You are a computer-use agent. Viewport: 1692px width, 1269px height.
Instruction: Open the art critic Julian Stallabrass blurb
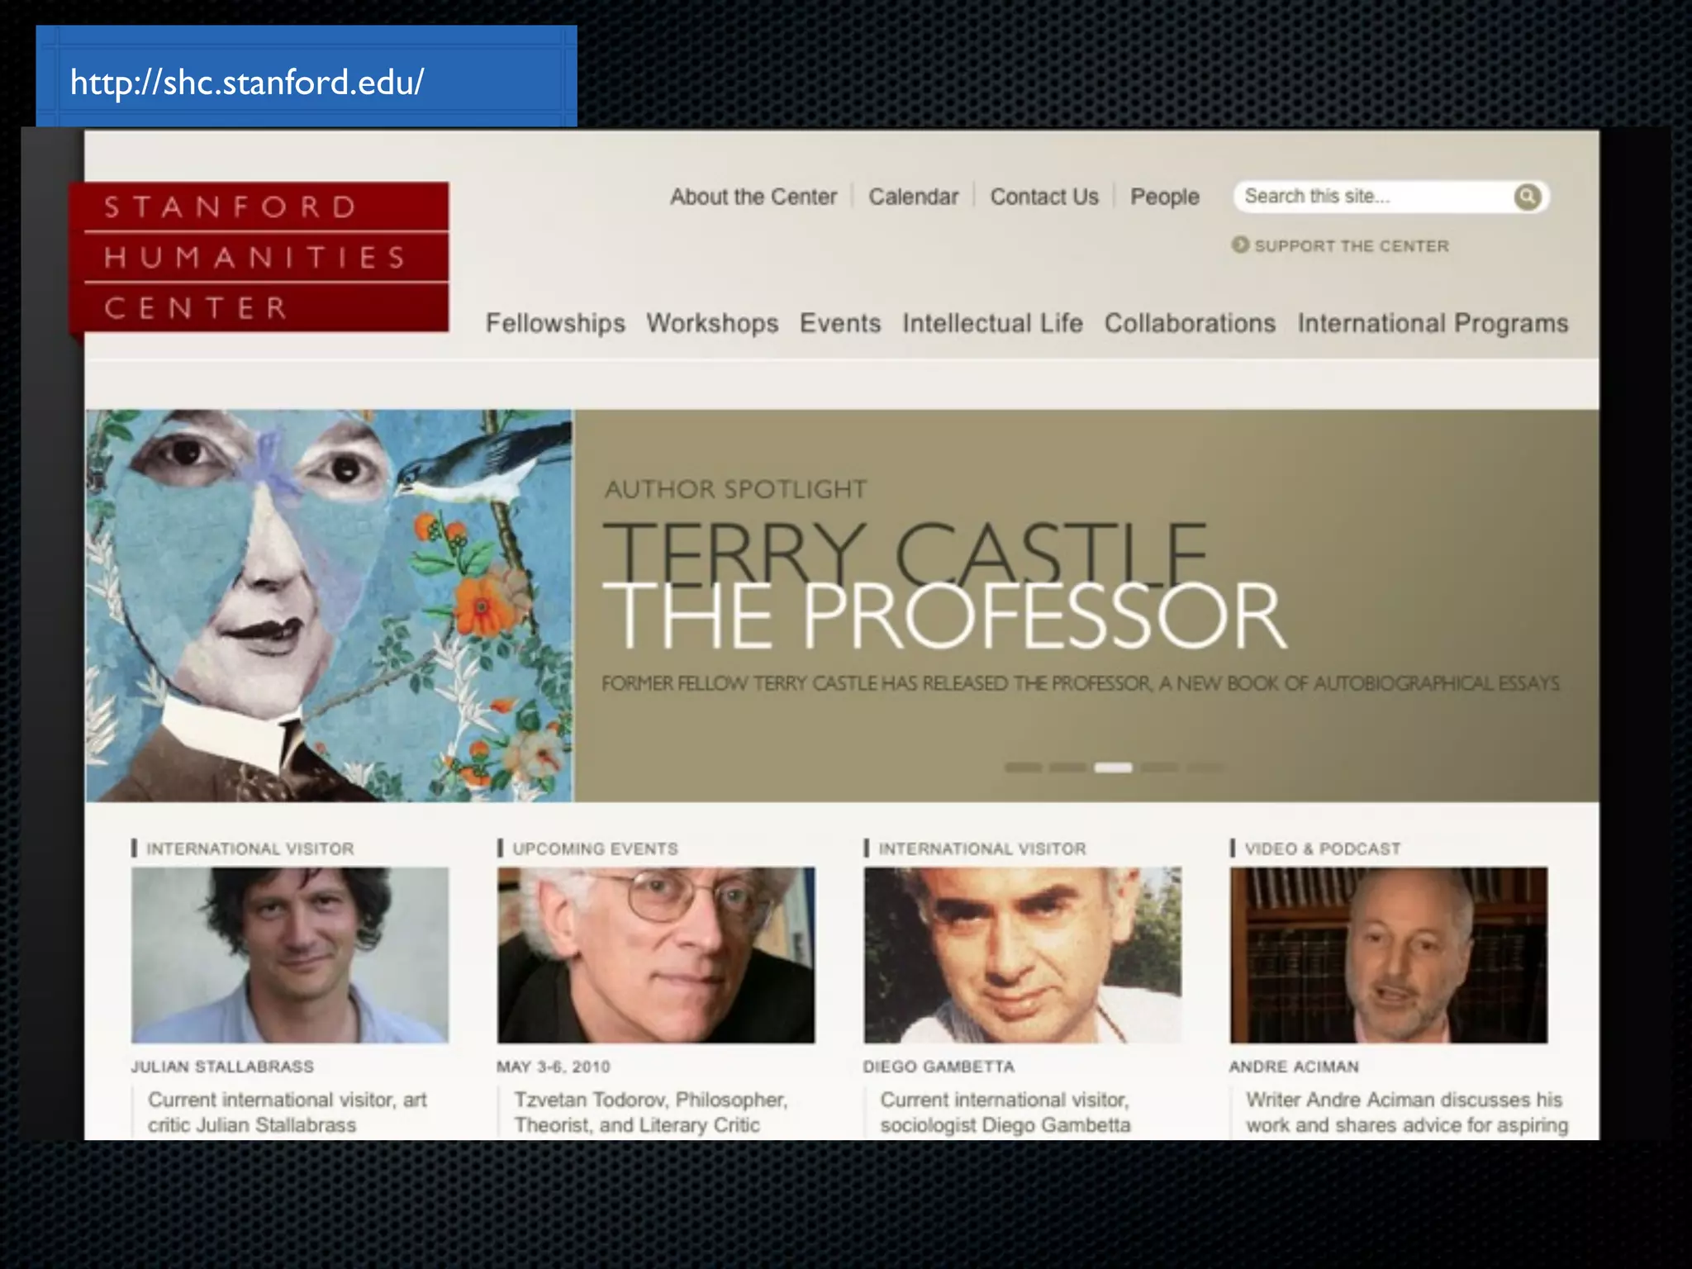coord(288,1112)
